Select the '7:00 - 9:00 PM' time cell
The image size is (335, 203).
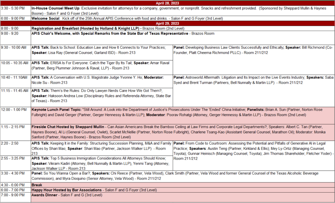point(16,197)
